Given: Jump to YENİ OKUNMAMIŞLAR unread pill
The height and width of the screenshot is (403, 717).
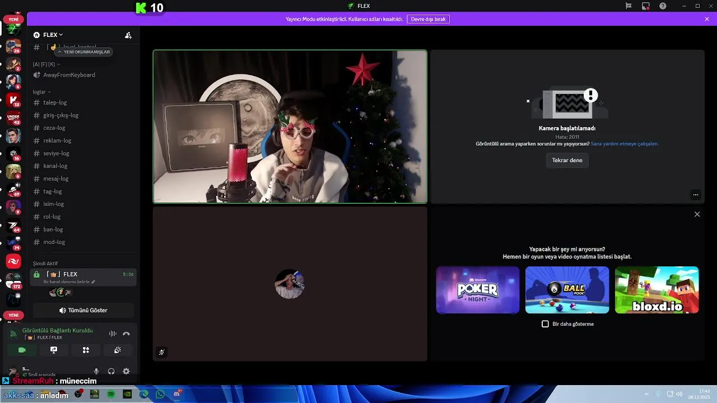Looking at the screenshot, I should coord(84,51).
